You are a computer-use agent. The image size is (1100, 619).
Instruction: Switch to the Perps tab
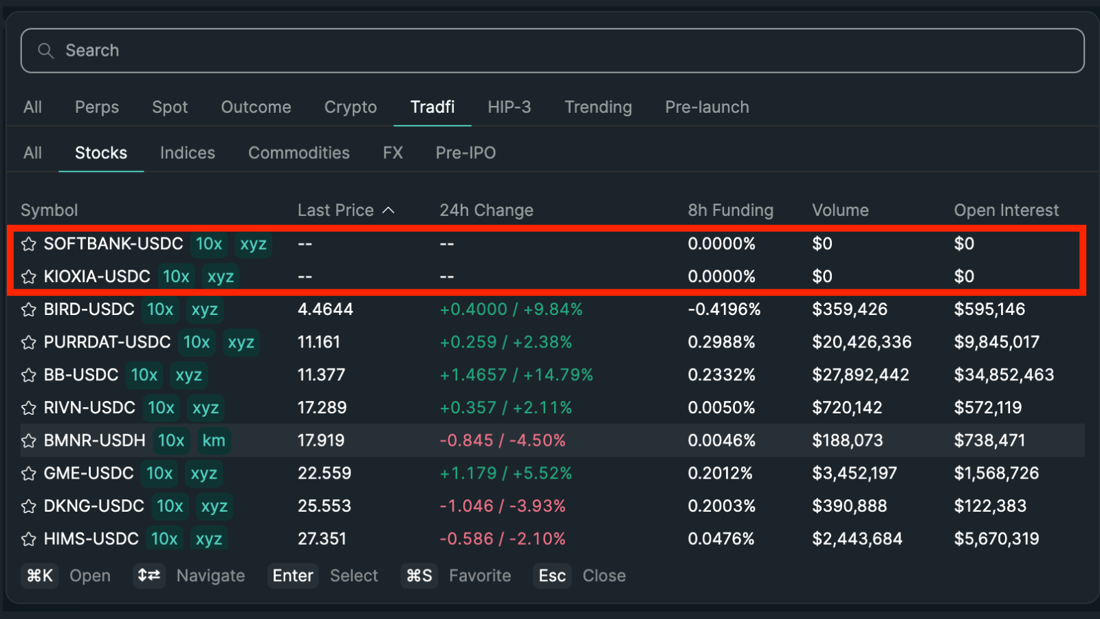97,107
